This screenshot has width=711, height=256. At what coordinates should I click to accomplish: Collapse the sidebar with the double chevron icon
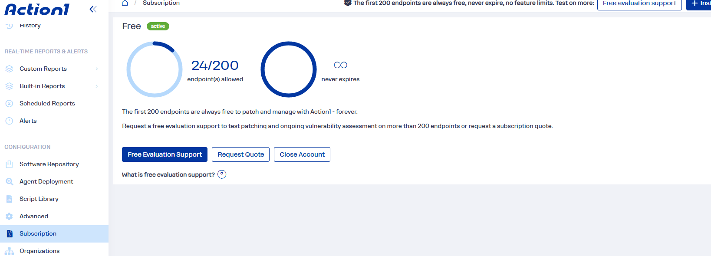pos(93,9)
